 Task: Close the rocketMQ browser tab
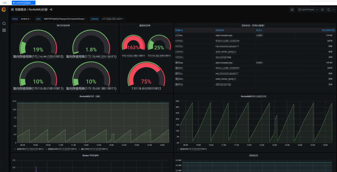coord(33,3)
